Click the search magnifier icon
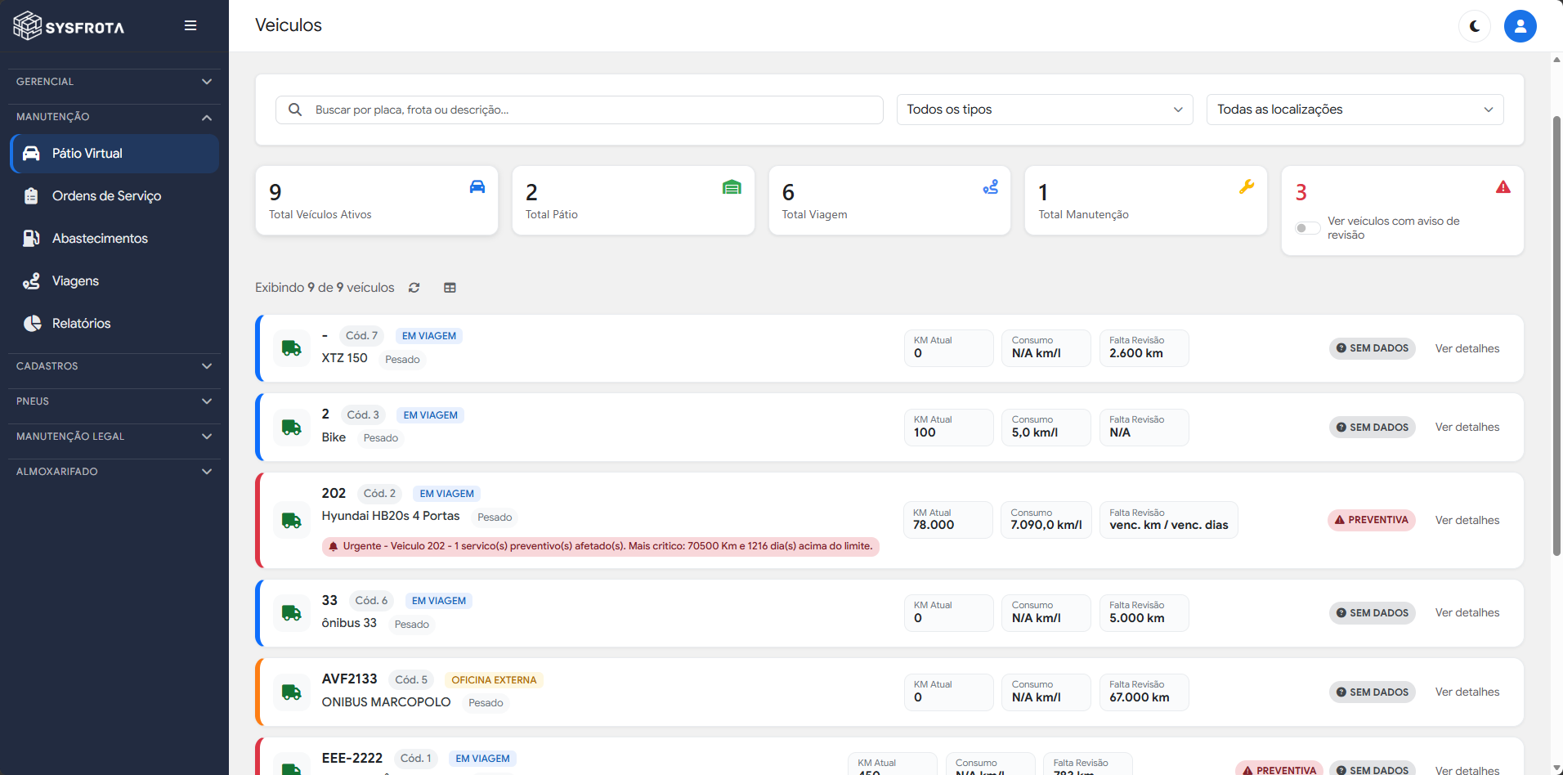This screenshot has width=1563, height=775. (295, 110)
